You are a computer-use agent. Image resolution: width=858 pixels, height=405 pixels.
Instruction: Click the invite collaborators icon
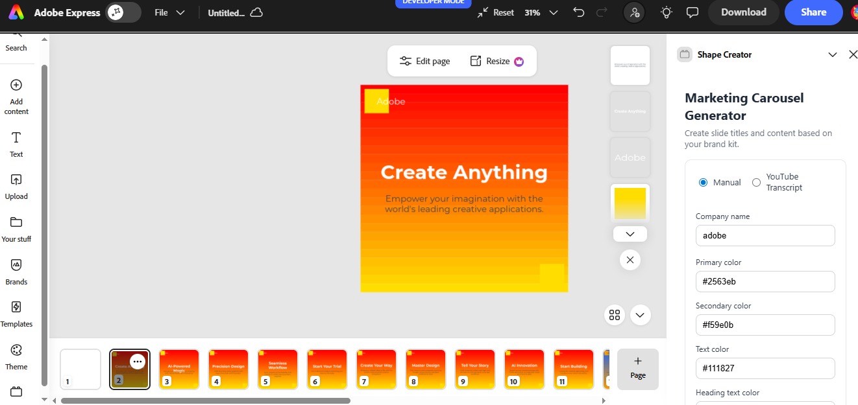click(634, 12)
